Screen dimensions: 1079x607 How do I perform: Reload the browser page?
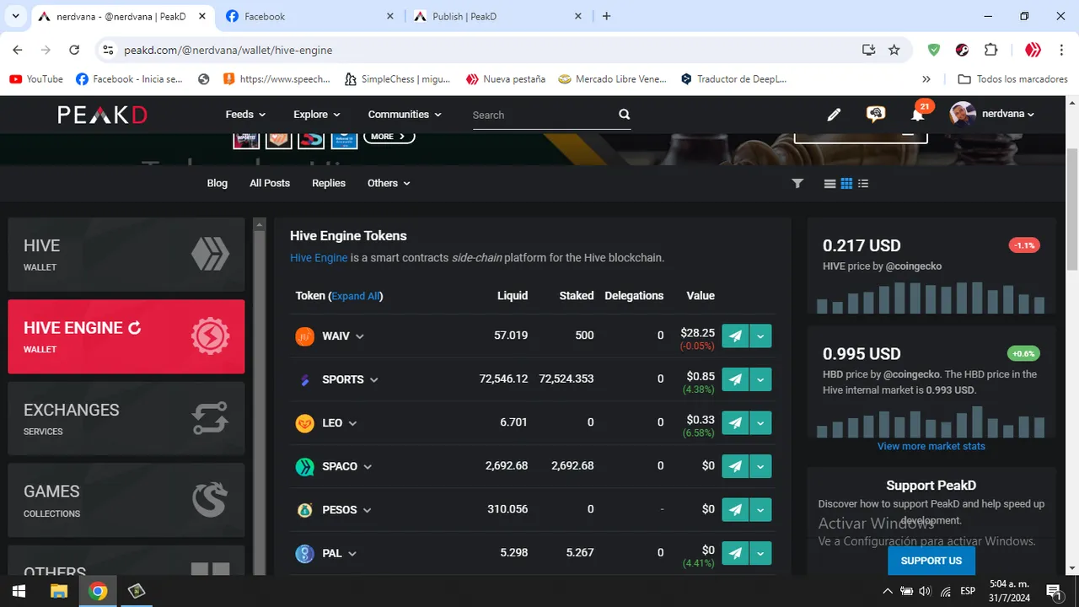click(74, 50)
